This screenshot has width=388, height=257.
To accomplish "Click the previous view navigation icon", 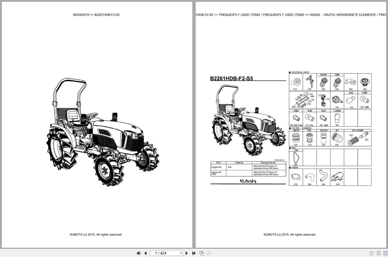I will point(202,253).
